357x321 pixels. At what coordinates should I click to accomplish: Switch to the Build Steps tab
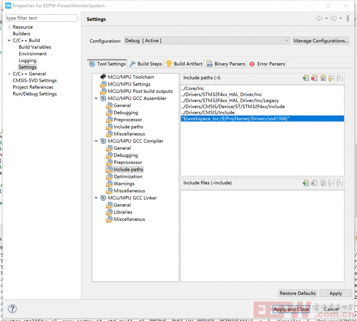(x=146, y=64)
